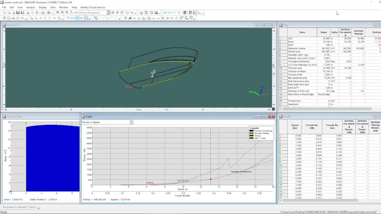This screenshot has width=381, height=214.
Task: Expand the Home Perspective view dropdown
Action: click(x=108, y=13)
